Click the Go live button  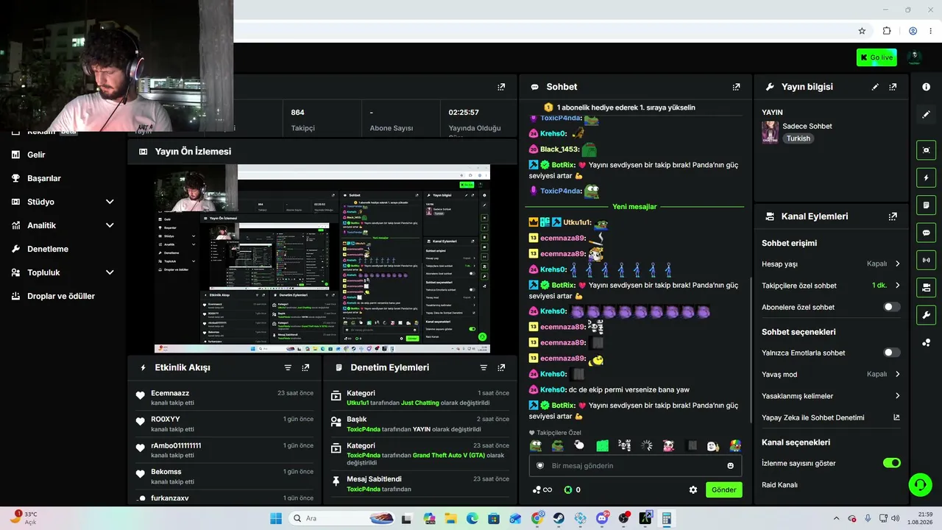(x=877, y=57)
